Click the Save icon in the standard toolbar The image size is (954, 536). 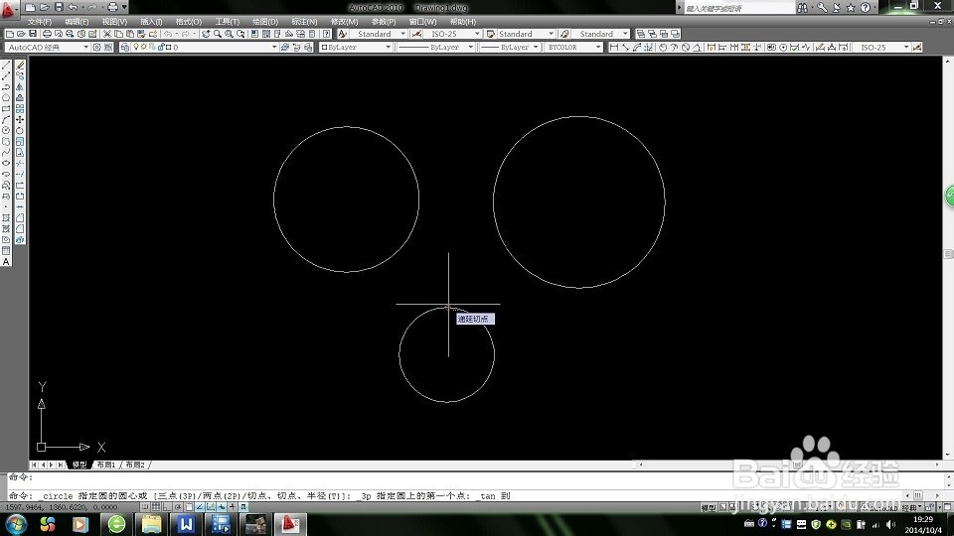(33, 34)
